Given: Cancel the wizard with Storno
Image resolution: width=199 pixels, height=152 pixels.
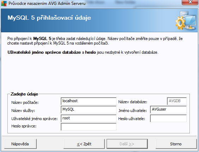Looking at the screenshot, I should coord(176,144).
